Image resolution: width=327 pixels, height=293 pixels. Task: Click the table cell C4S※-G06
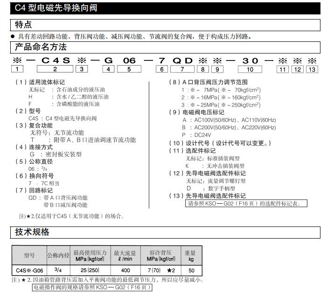[x=29, y=270]
